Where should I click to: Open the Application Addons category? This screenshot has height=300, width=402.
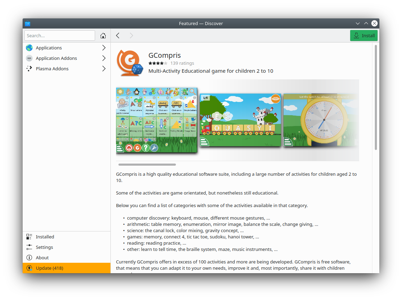[67, 58]
